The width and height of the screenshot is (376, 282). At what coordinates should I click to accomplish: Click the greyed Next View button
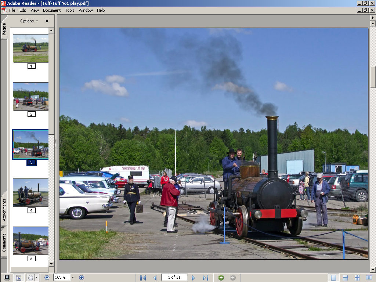[x=232, y=278]
